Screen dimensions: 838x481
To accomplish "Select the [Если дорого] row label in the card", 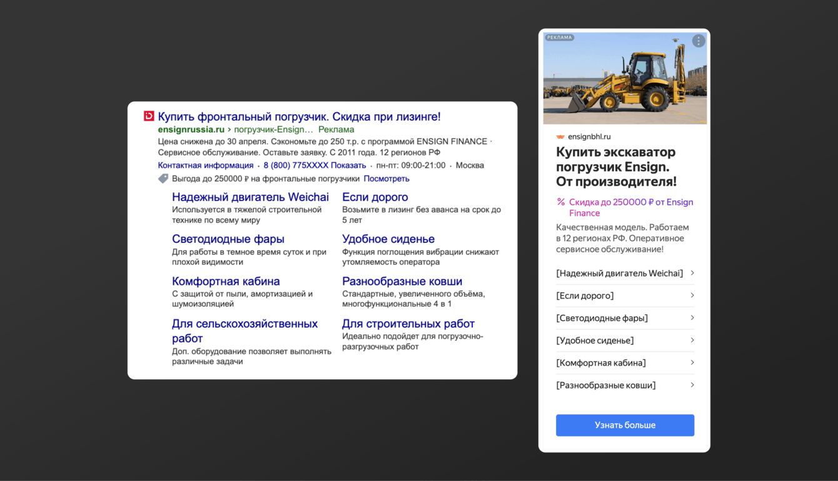I will tap(585, 295).
